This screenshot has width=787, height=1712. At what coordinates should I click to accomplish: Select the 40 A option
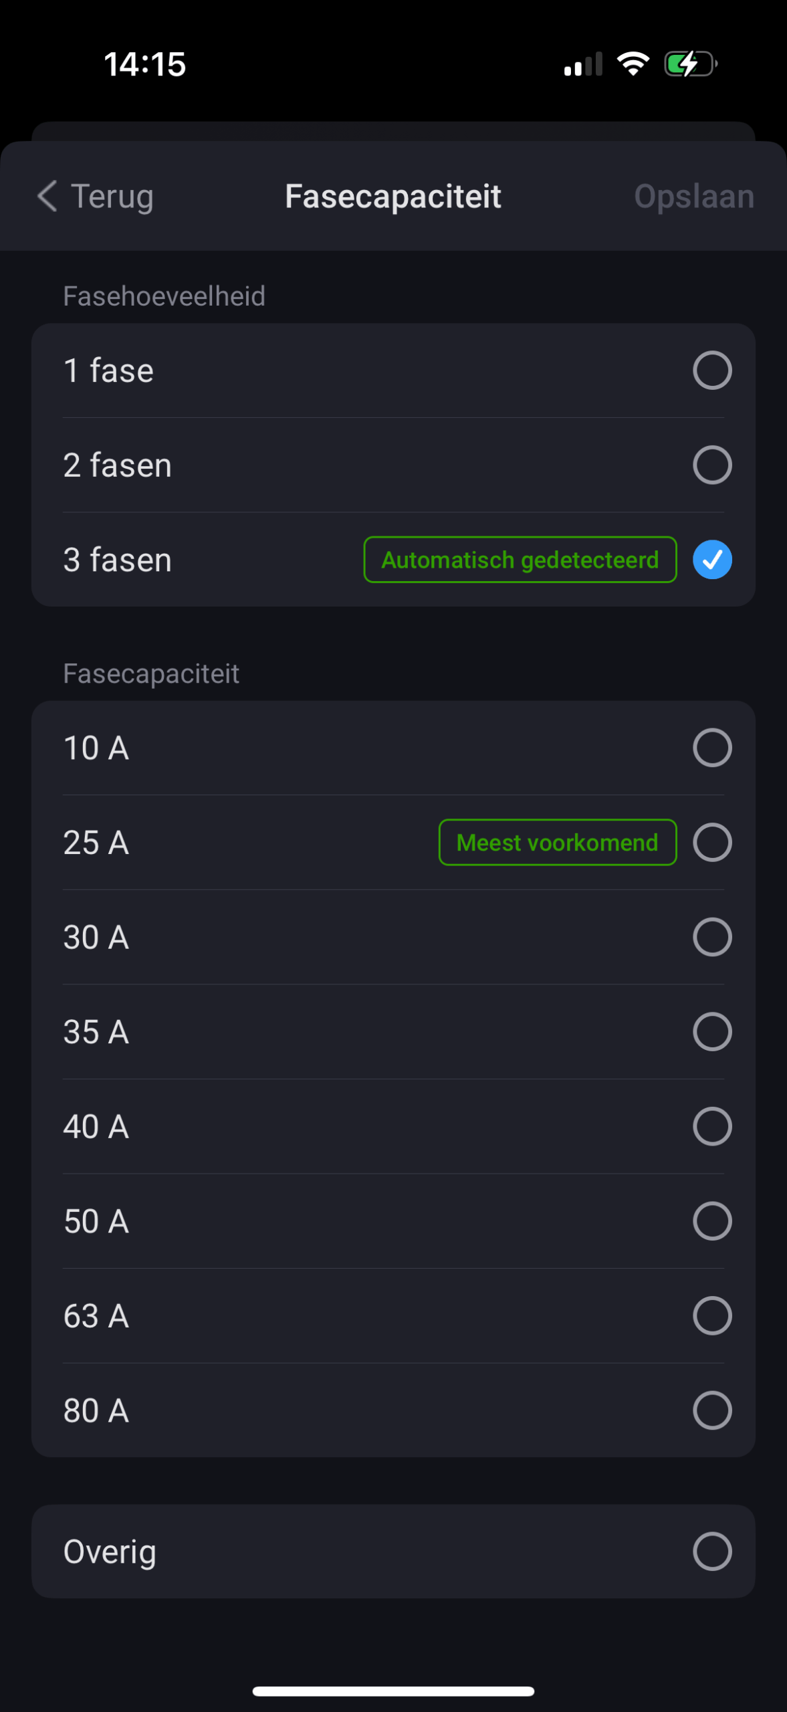(x=712, y=1127)
